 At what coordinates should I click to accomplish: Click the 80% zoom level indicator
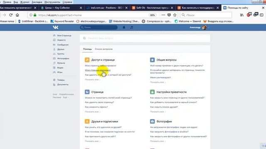[153, 15]
